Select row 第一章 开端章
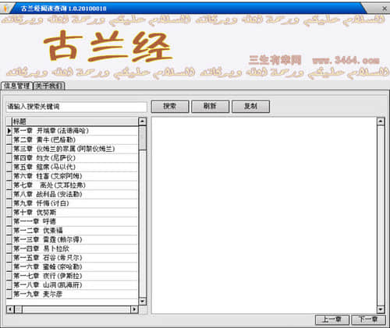This screenshot has width=390, height=328. point(75,131)
